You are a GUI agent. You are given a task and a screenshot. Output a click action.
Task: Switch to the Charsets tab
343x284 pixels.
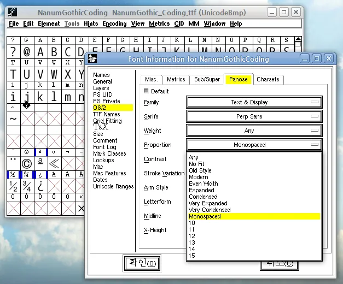[268, 79]
